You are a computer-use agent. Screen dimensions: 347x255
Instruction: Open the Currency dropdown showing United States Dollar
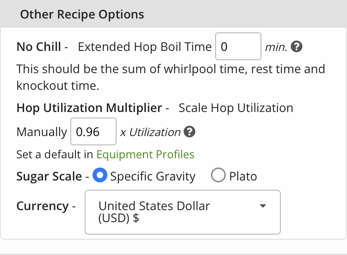pos(182,212)
